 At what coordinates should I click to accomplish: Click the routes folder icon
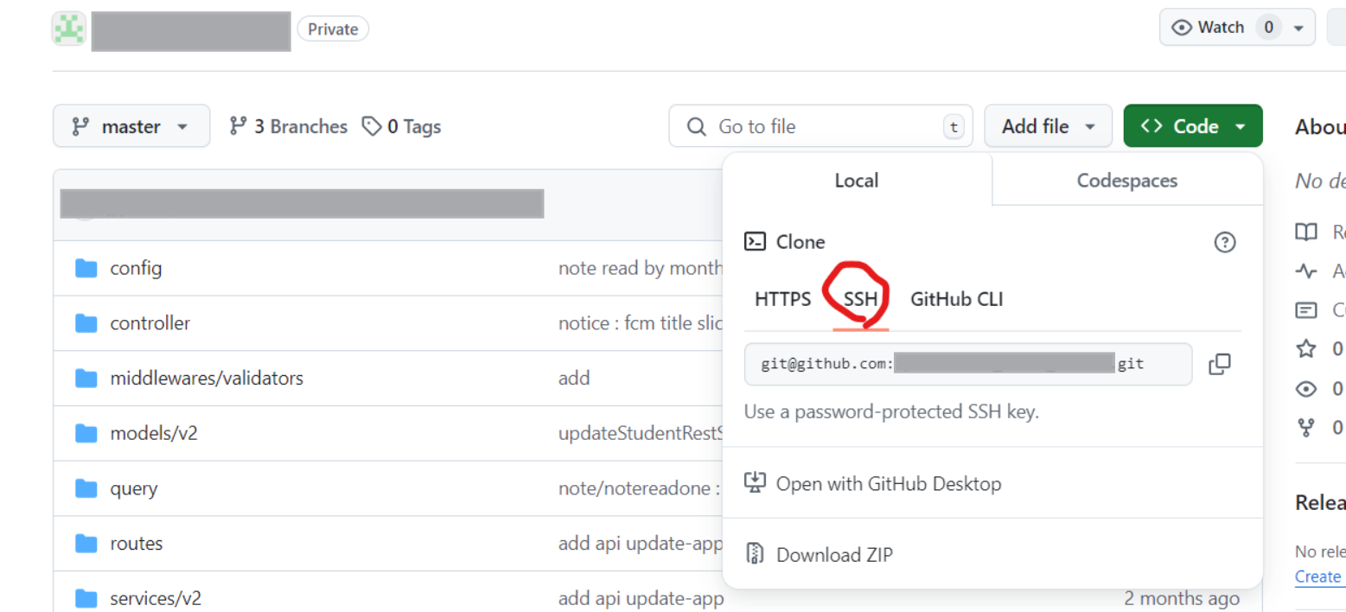pyautogui.click(x=86, y=544)
